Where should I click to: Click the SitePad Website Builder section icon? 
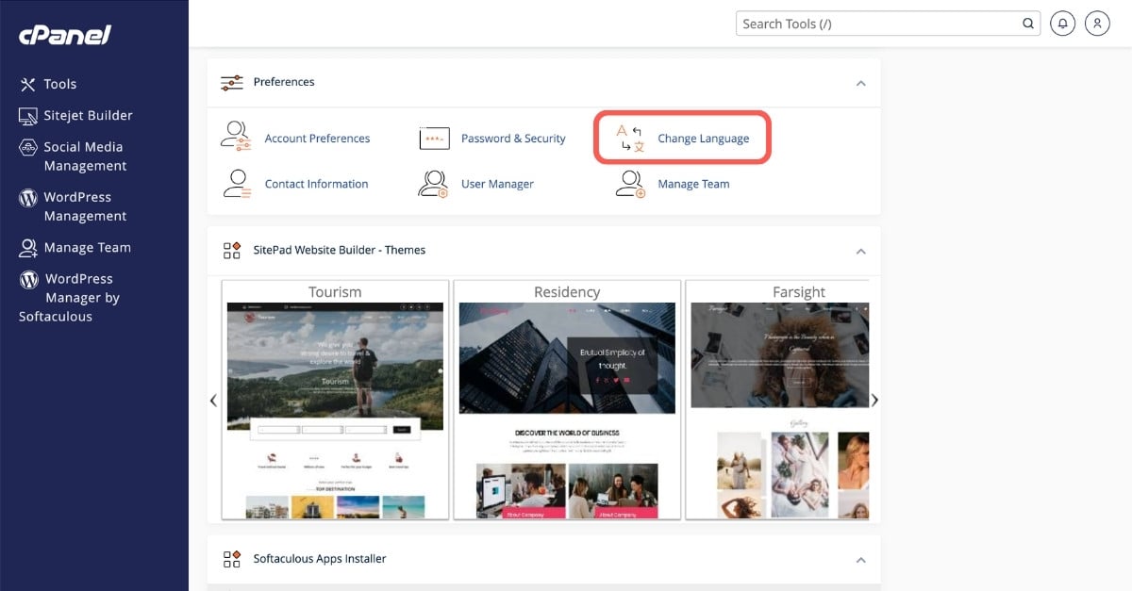pyautogui.click(x=231, y=251)
